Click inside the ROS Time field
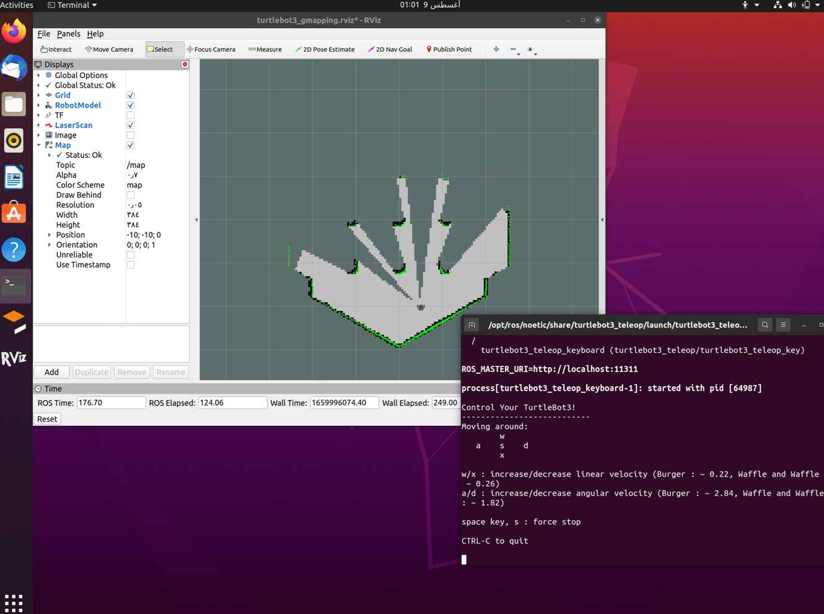The height and width of the screenshot is (614, 824). [x=110, y=402]
